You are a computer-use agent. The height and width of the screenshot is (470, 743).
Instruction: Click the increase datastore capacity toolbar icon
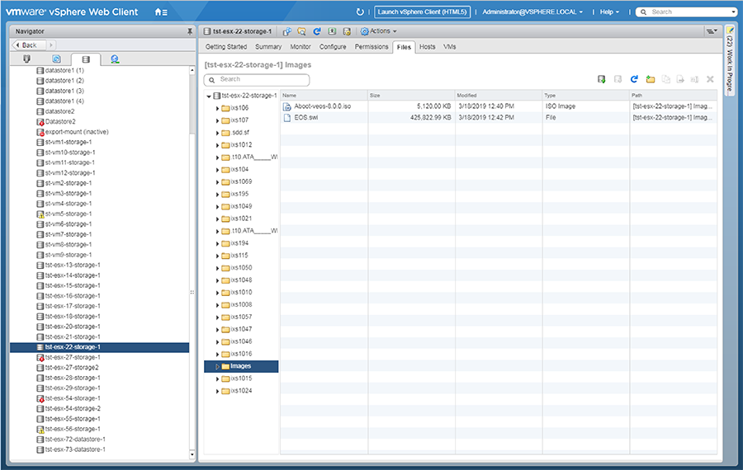332,31
